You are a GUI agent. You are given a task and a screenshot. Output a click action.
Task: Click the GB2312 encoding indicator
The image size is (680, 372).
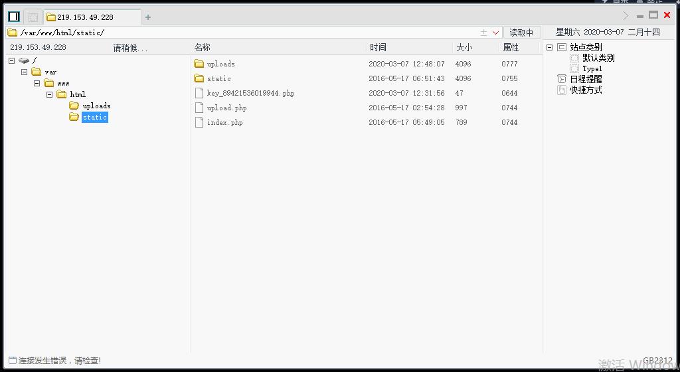(657, 360)
